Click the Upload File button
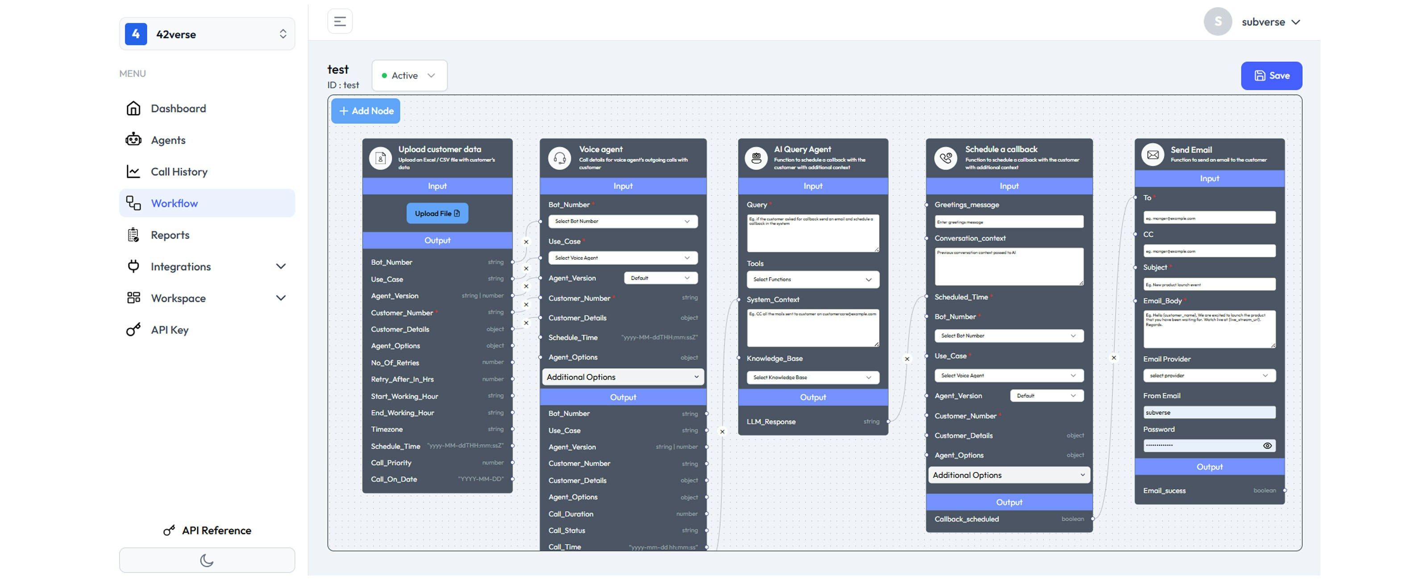 [x=437, y=213]
